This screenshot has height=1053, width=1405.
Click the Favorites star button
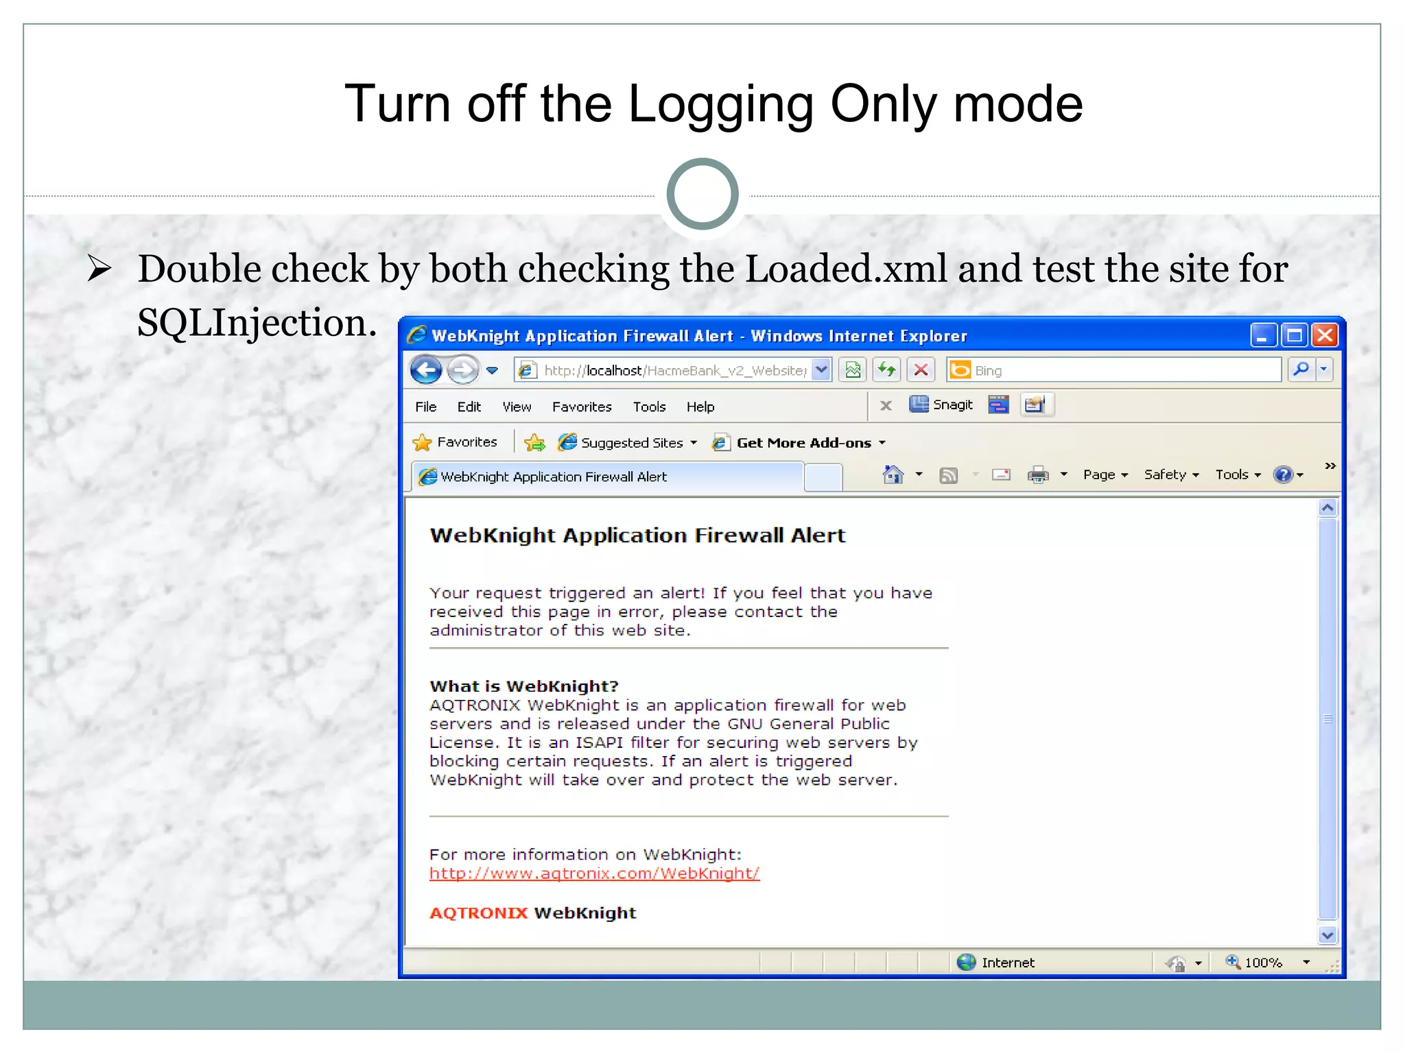pos(455,442)
